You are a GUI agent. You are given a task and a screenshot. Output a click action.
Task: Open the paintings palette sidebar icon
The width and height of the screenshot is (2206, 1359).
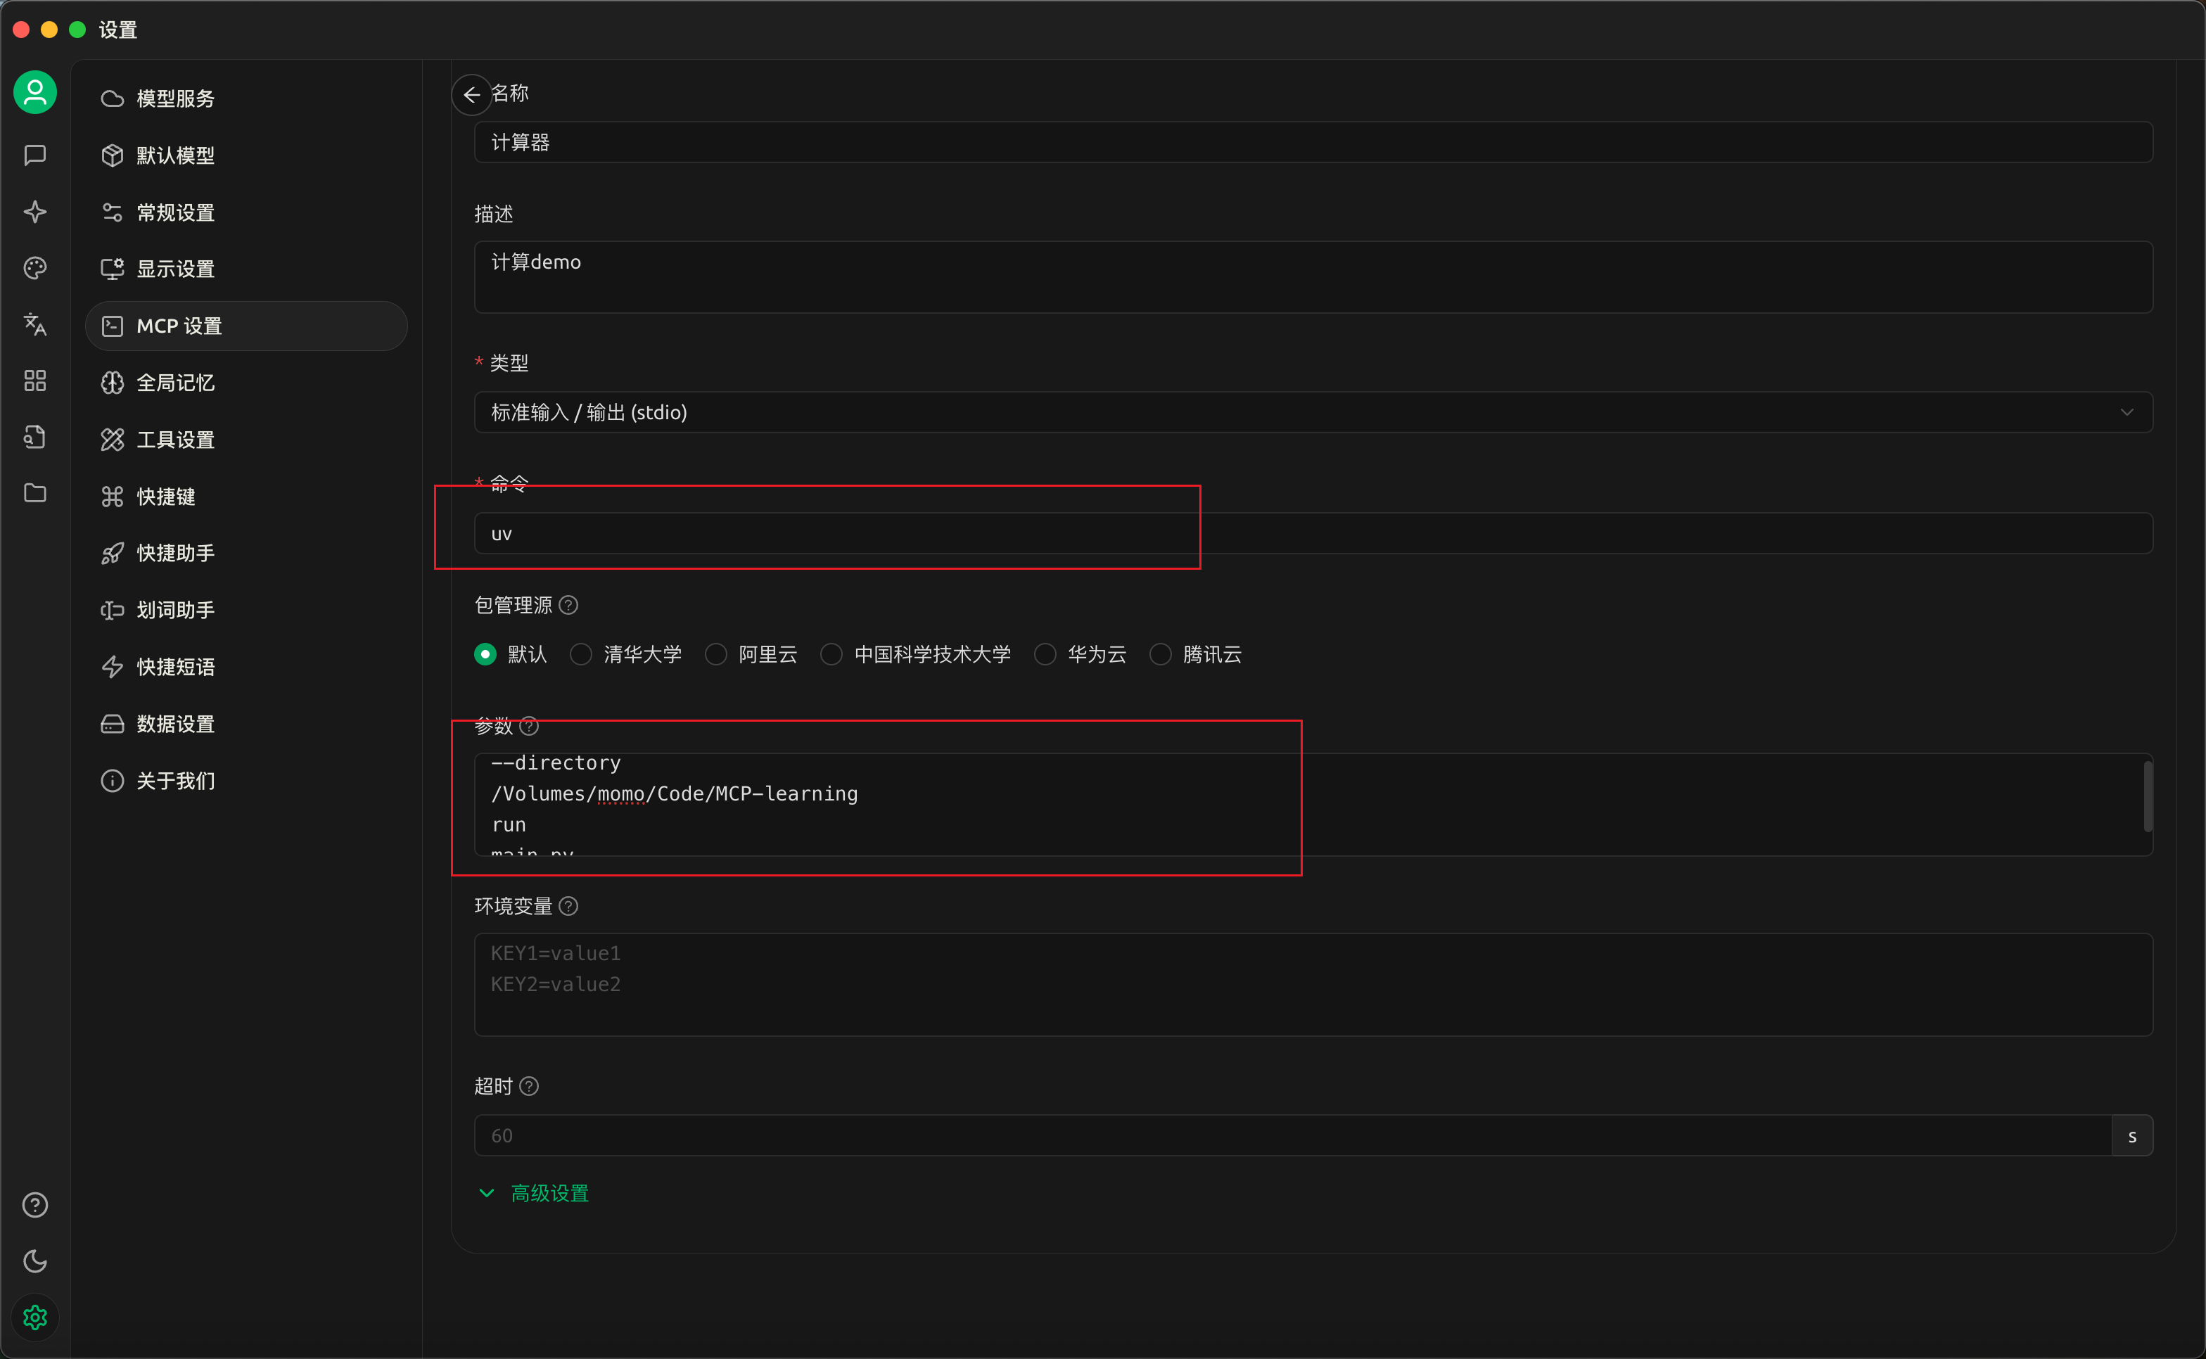[x=35, y=268]
